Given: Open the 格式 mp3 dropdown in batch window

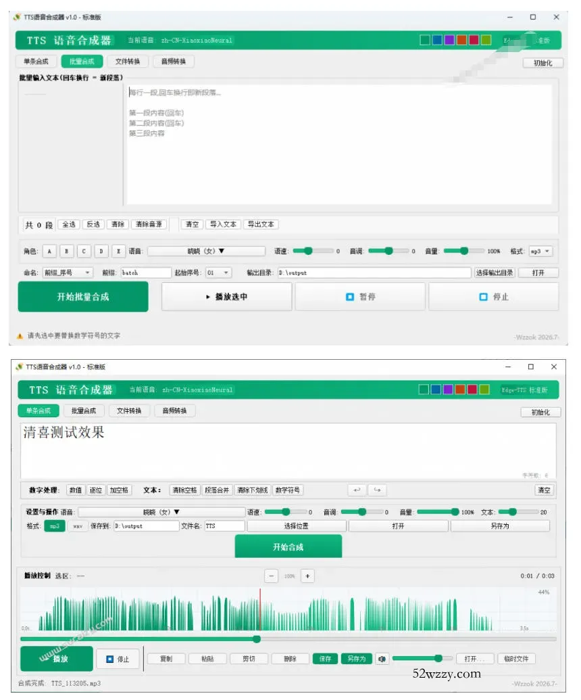Looking at the screenshot, I should pyautogui.click(x=541, y=252).
